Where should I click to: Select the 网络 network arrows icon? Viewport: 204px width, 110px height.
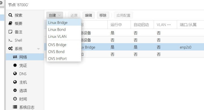15,57
